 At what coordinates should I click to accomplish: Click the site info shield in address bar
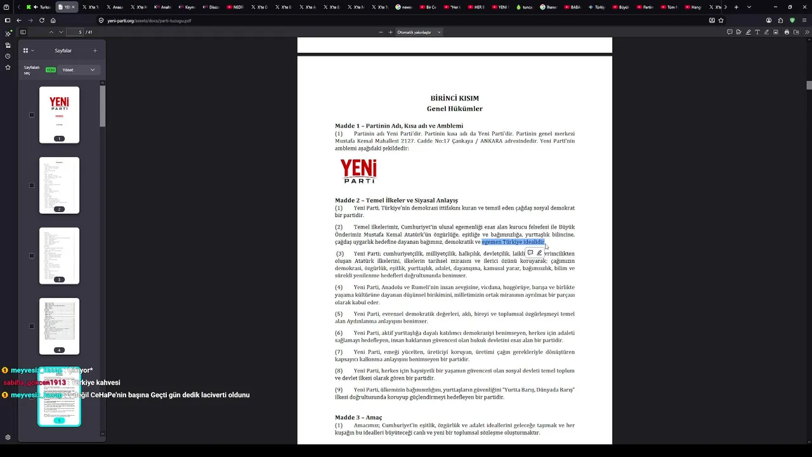click(x=101, y=20)
